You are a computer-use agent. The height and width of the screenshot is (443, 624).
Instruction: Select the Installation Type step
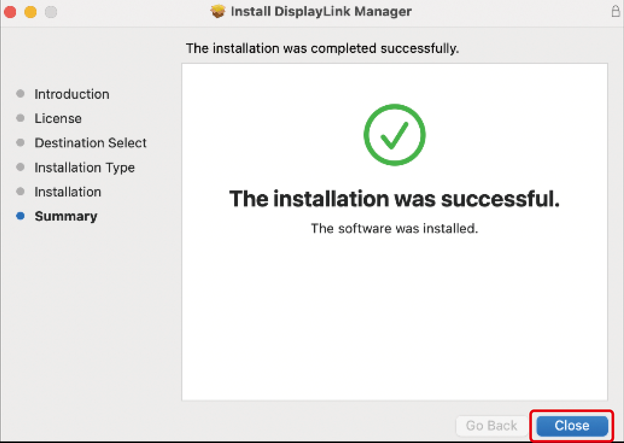85,168
